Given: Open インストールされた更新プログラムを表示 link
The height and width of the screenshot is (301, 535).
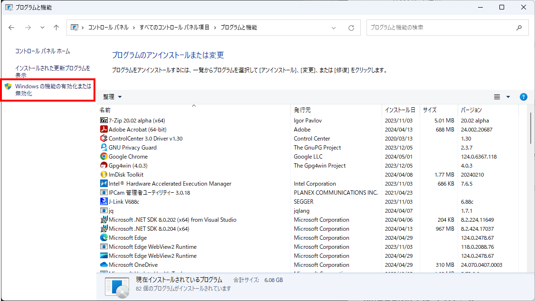Looking at the screenshot, I should click(53, 72).
